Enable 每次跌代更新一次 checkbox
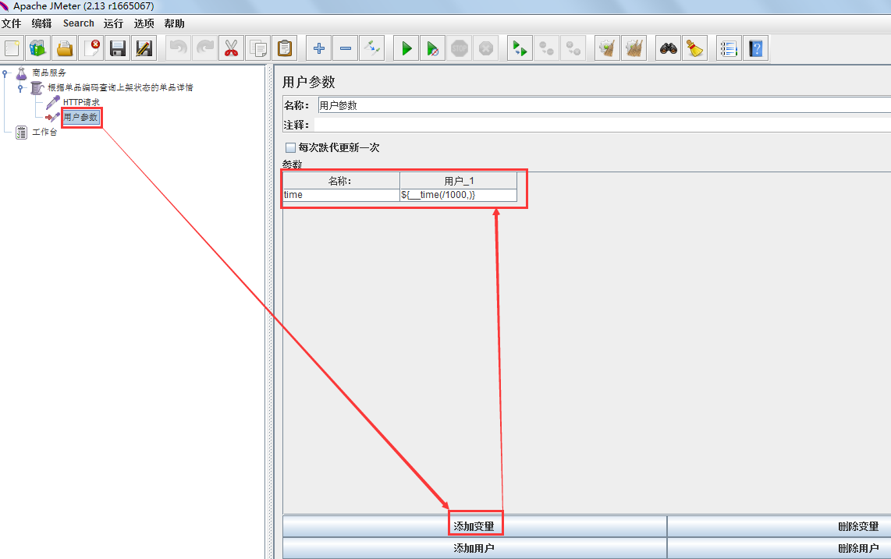Image resolution: width=891 pixels, height=559 pixels. 290,147
